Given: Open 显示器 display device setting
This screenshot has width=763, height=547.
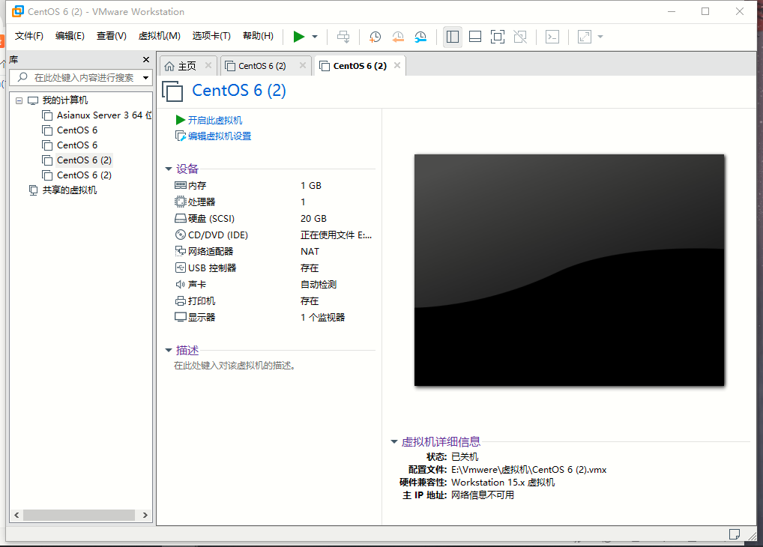Looking at the screenshot, I should pos(195,317).
